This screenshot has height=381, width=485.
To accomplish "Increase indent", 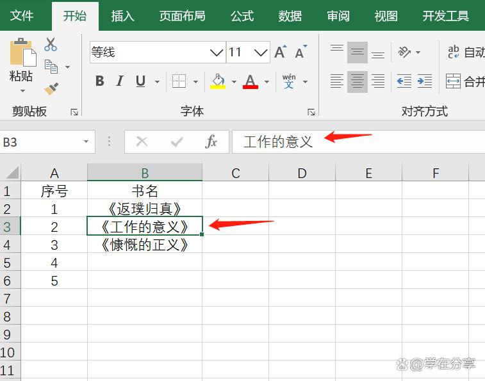I will 425,81.
